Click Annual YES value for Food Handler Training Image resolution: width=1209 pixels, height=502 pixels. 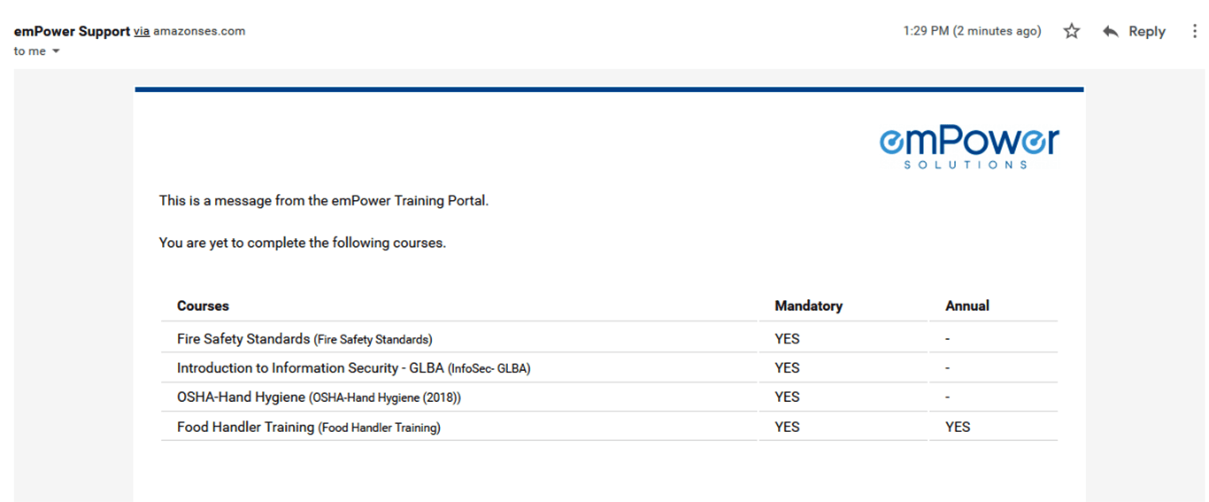[958, 427]
